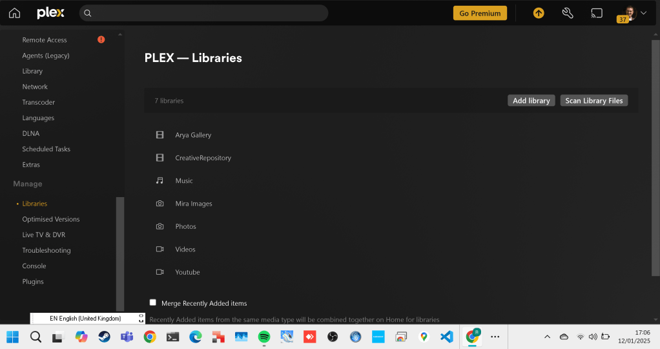660x349 pixels.
Task: Click the Plex logo
Action: pos(50,13)
